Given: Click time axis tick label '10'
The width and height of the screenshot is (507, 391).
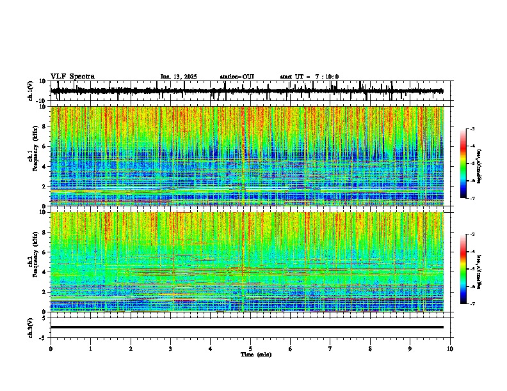Looking at the screenshot, I should click(x=450, y=349).
